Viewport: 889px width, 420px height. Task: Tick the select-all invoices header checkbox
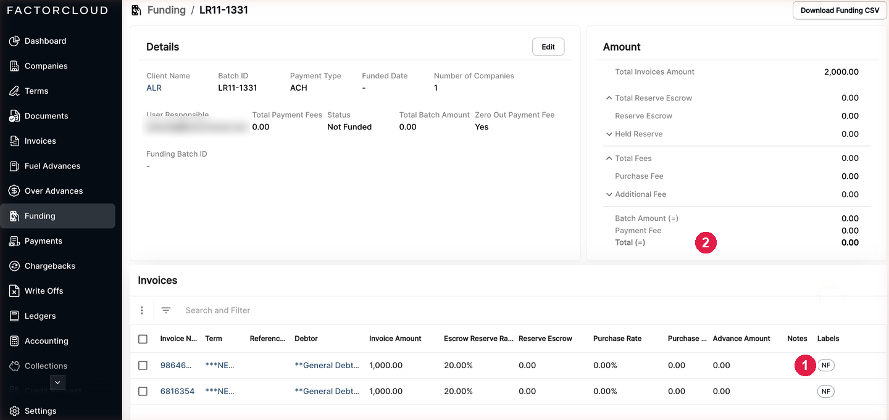point(143,339)
